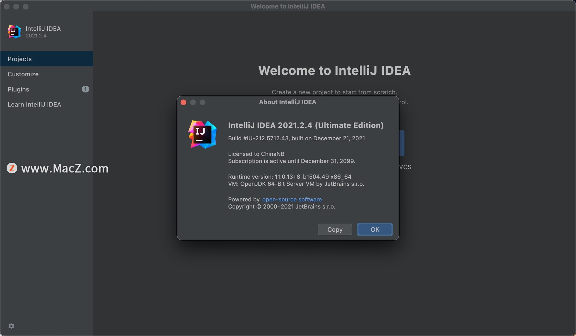576x336 pixels.
Task: Click the Welcome to IntelliJ IDEA window title
Action: [288, 6]
